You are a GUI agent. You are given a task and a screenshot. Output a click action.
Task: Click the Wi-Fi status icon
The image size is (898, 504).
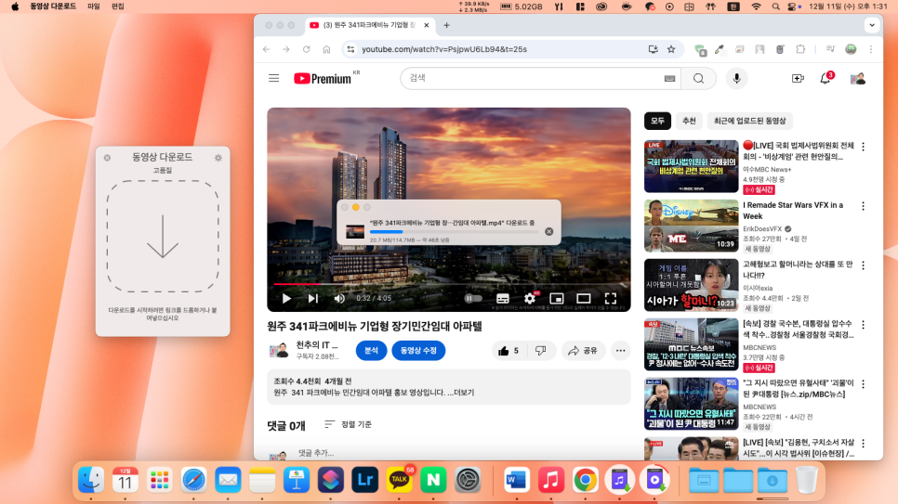757,6
